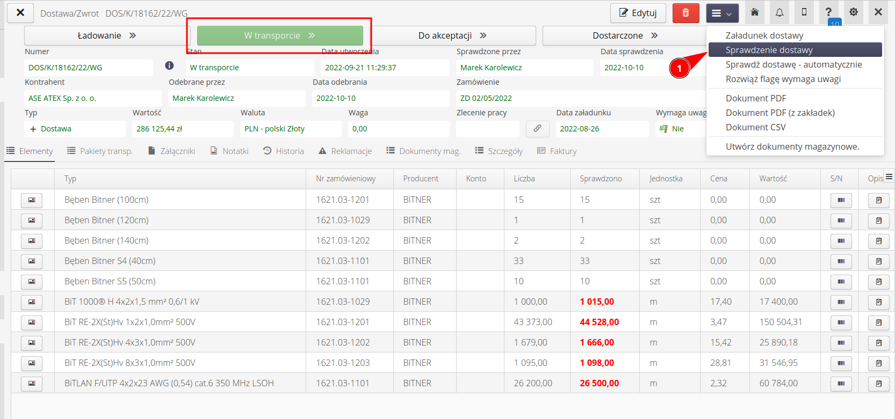The height and width of the screenshot is (419, 895).
Task: Click the Do akceptacji status button
Action: 452,35
